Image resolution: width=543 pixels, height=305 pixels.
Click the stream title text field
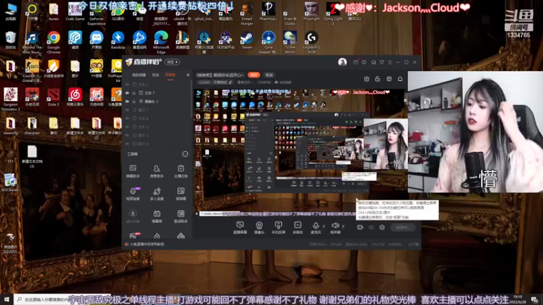(219, 75)
